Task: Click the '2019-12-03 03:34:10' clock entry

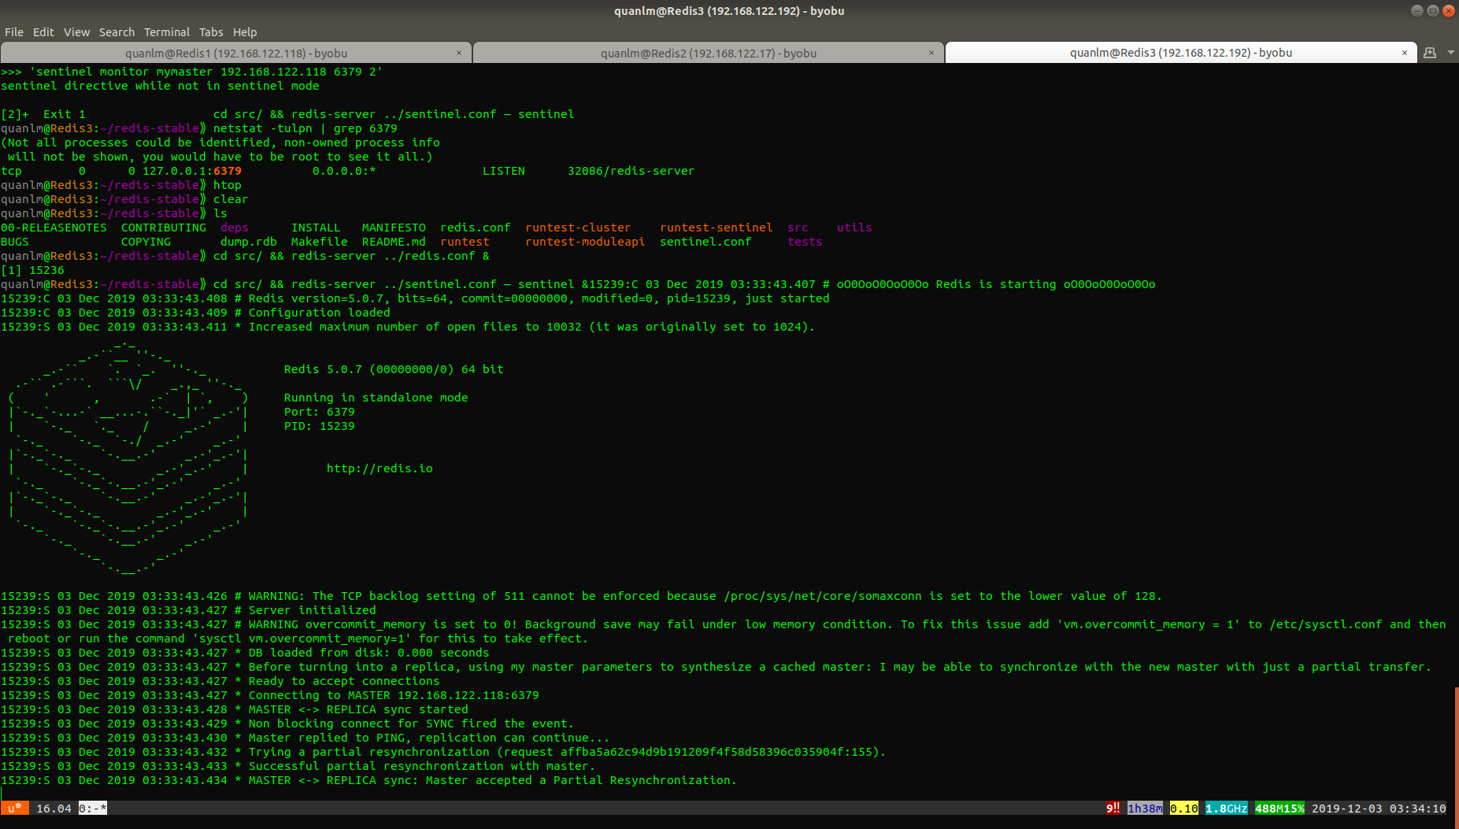Action: click(1379, 809)
